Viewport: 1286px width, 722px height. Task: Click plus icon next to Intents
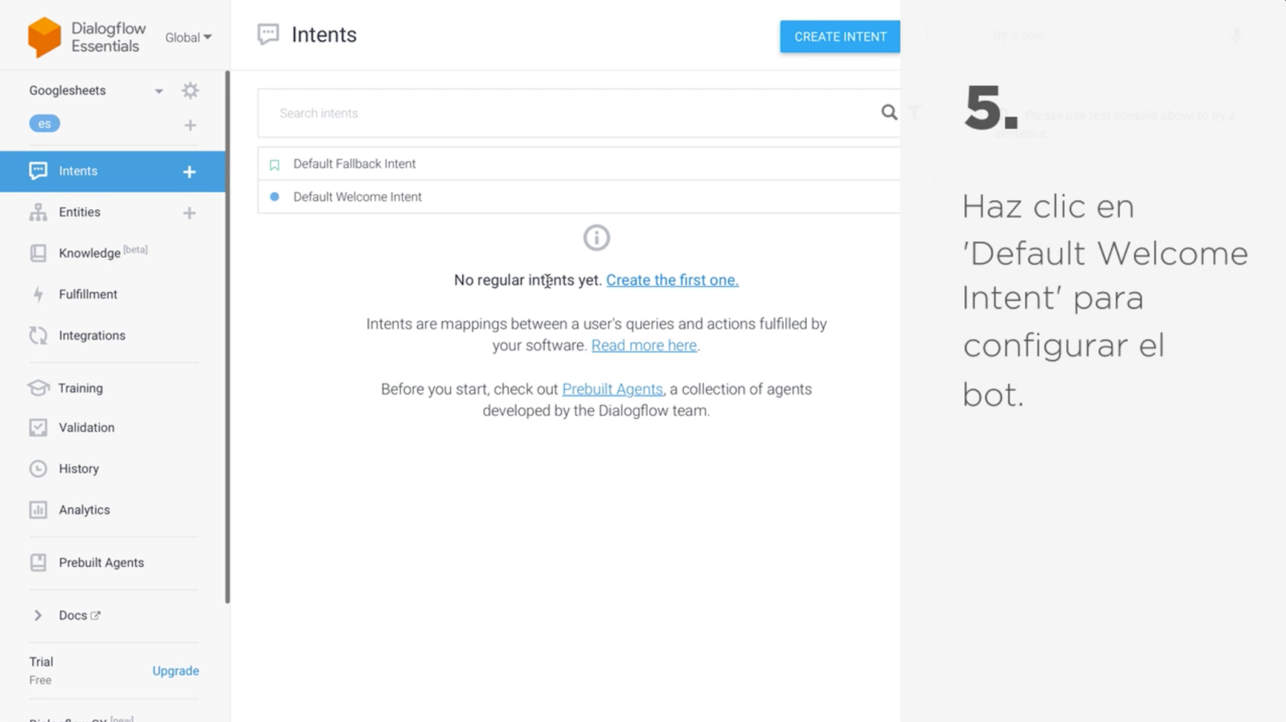(x=190, y=172)
